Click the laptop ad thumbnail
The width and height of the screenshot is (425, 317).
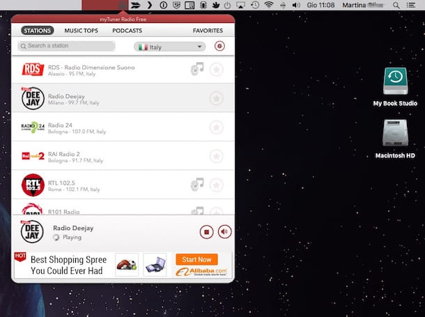(155, 265)
